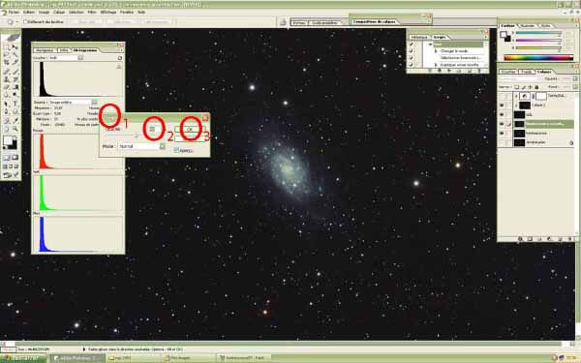Toggle checkmark beside last visible script step
Image resolution: width=581 pixels, height=363 pixels.
[411, 65]
